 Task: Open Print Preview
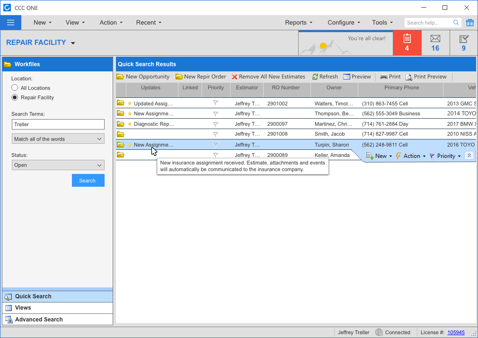tap(426, 77)
